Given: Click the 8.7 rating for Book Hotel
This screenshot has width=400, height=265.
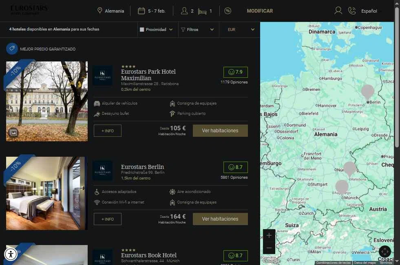Looking at the screenshot, I should pos(235,256).
